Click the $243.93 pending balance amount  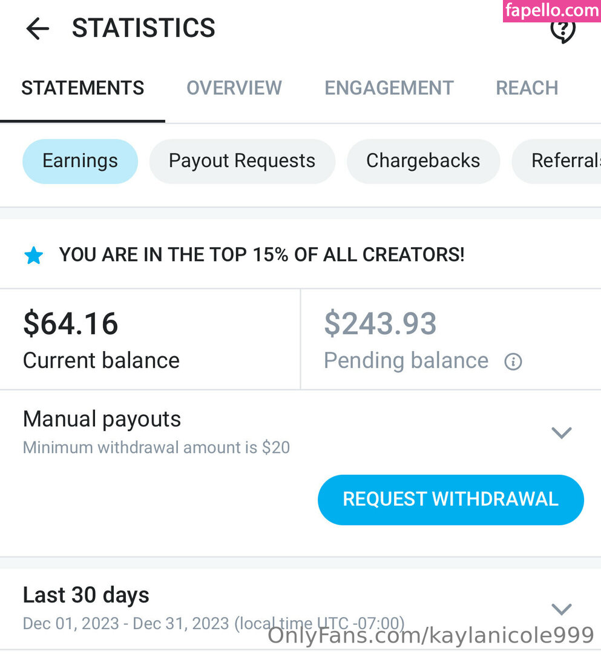380,323
